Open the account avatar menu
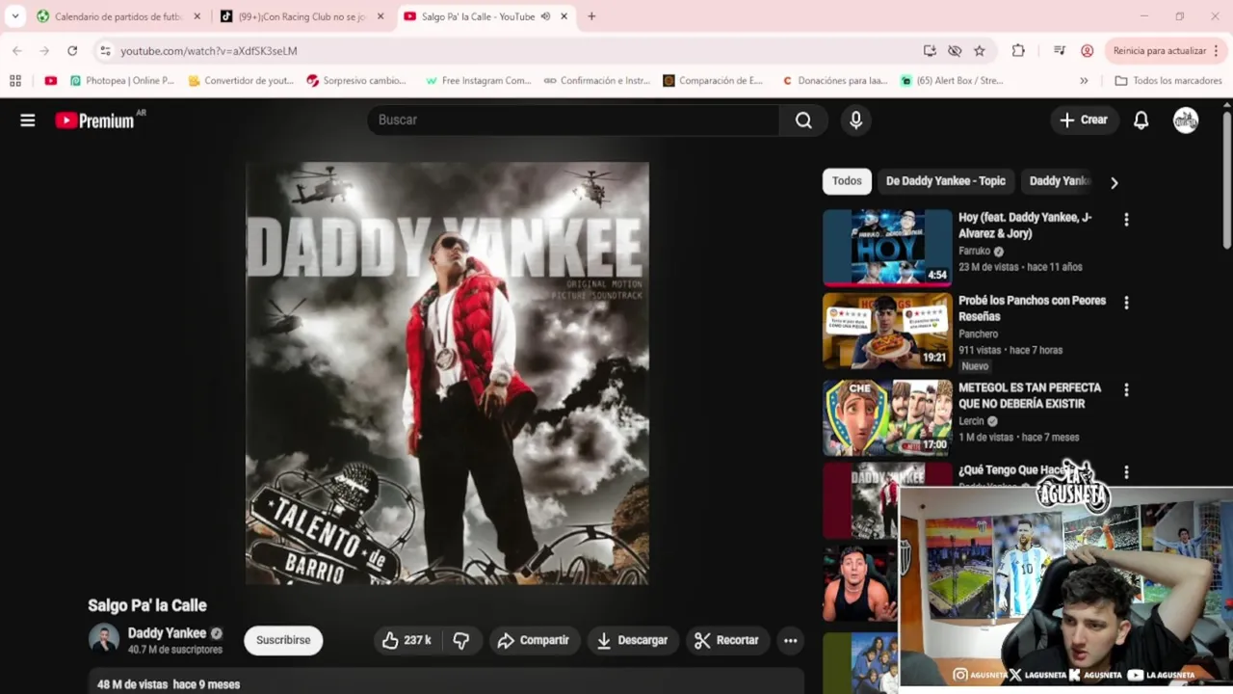 click(1186, 120)
